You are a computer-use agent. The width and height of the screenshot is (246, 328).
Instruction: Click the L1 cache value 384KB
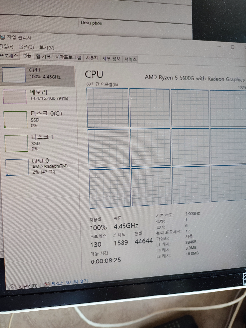coord(191,242)
